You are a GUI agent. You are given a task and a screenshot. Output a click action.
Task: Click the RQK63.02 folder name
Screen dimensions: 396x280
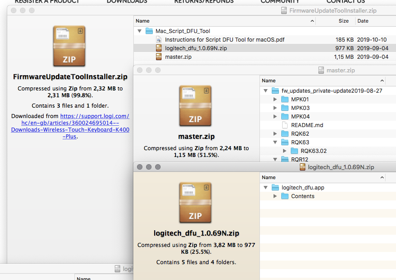[x=313, y=151]
